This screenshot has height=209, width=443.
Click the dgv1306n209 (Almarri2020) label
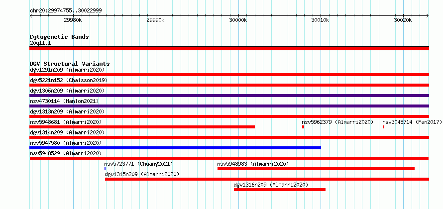67,91
